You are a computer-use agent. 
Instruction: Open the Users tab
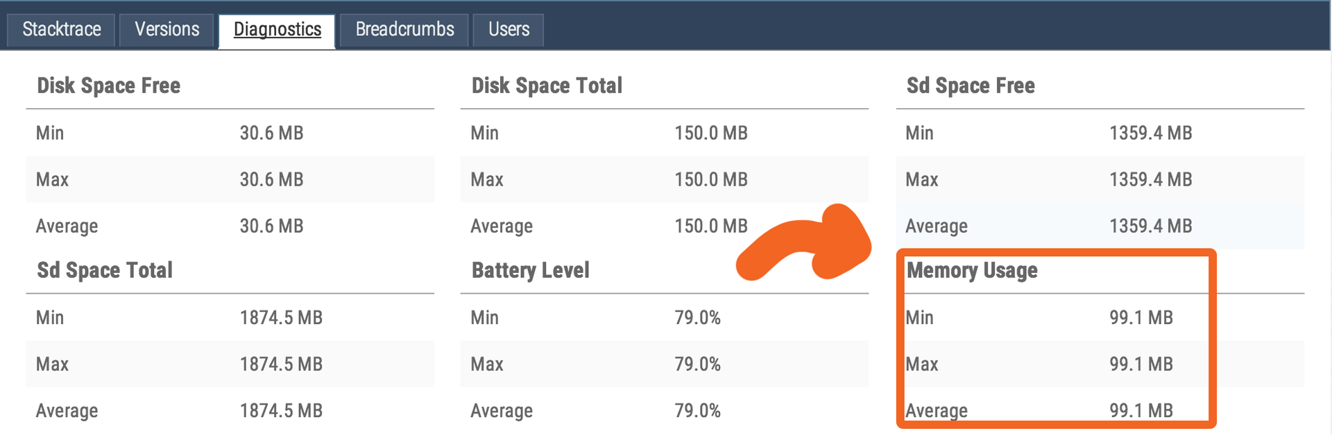[x=509, y=30]
